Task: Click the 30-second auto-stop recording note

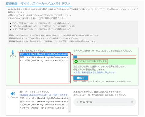Action: (95, 73)
